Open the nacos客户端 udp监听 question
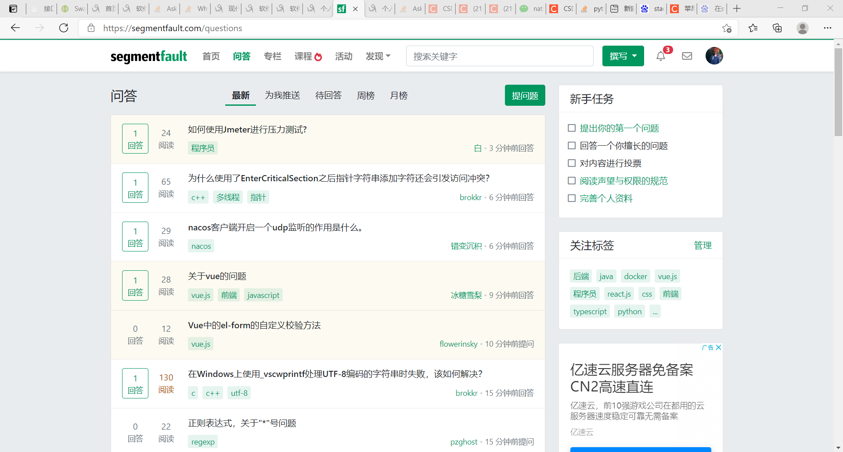This screenshot has width=843, height=452. pos(277,227)
